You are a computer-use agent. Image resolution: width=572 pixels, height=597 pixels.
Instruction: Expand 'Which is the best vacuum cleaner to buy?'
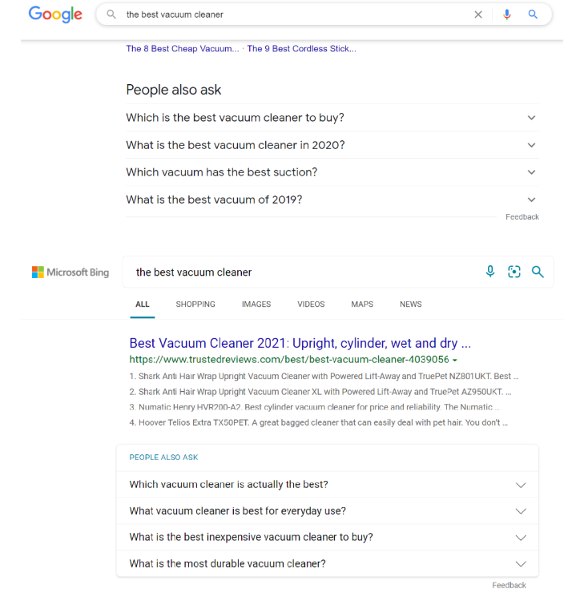coord(332,118)
